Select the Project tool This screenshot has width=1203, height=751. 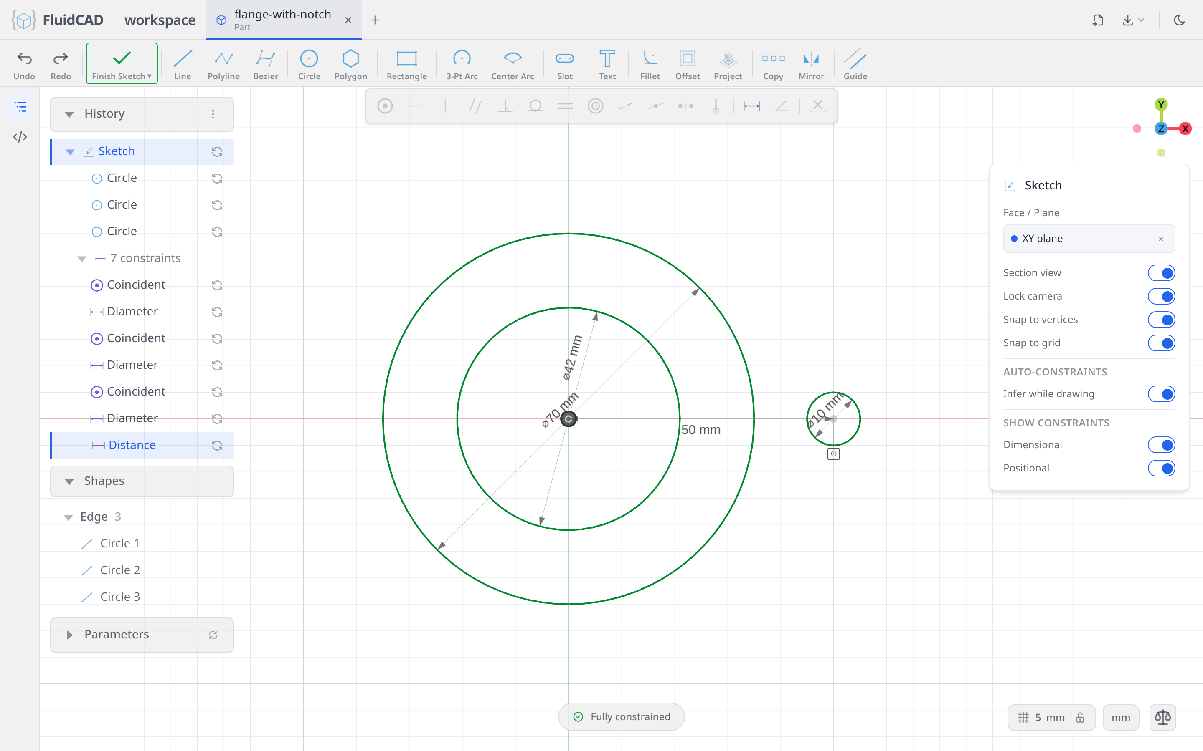click(x=728, y=65)
